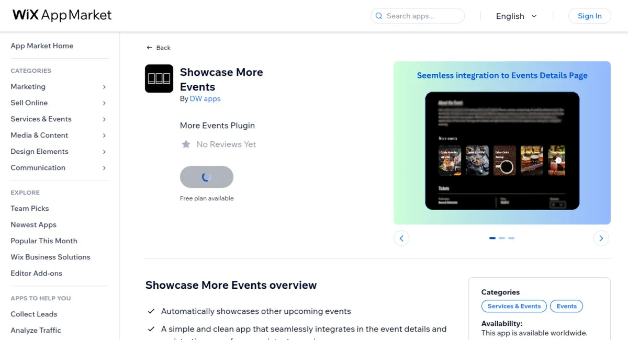The height and width of the screenshot is (340, 628).
Task: Open Team Picks in Explore
Action: pyautogui.click(x=30, y=209)
